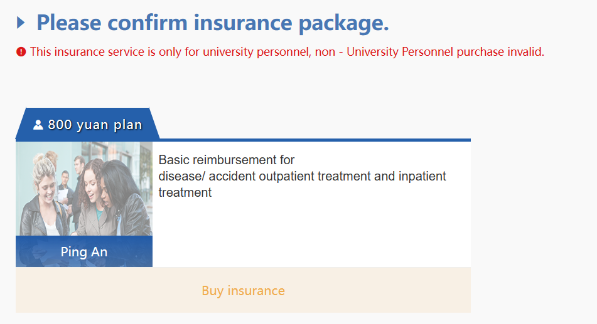Viewport: 597px width, 324px height.
Task: Select the 800 yuan plan tab
Action: (x=88, y=124)
